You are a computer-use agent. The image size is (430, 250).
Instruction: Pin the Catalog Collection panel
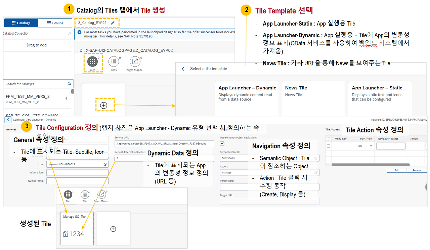pyautogui.click(x=70, y=34)
